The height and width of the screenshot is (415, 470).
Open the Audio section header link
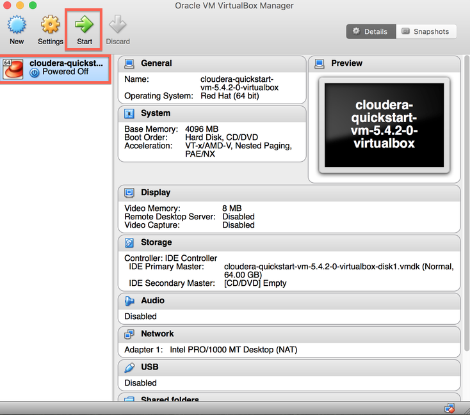(152, 301)
